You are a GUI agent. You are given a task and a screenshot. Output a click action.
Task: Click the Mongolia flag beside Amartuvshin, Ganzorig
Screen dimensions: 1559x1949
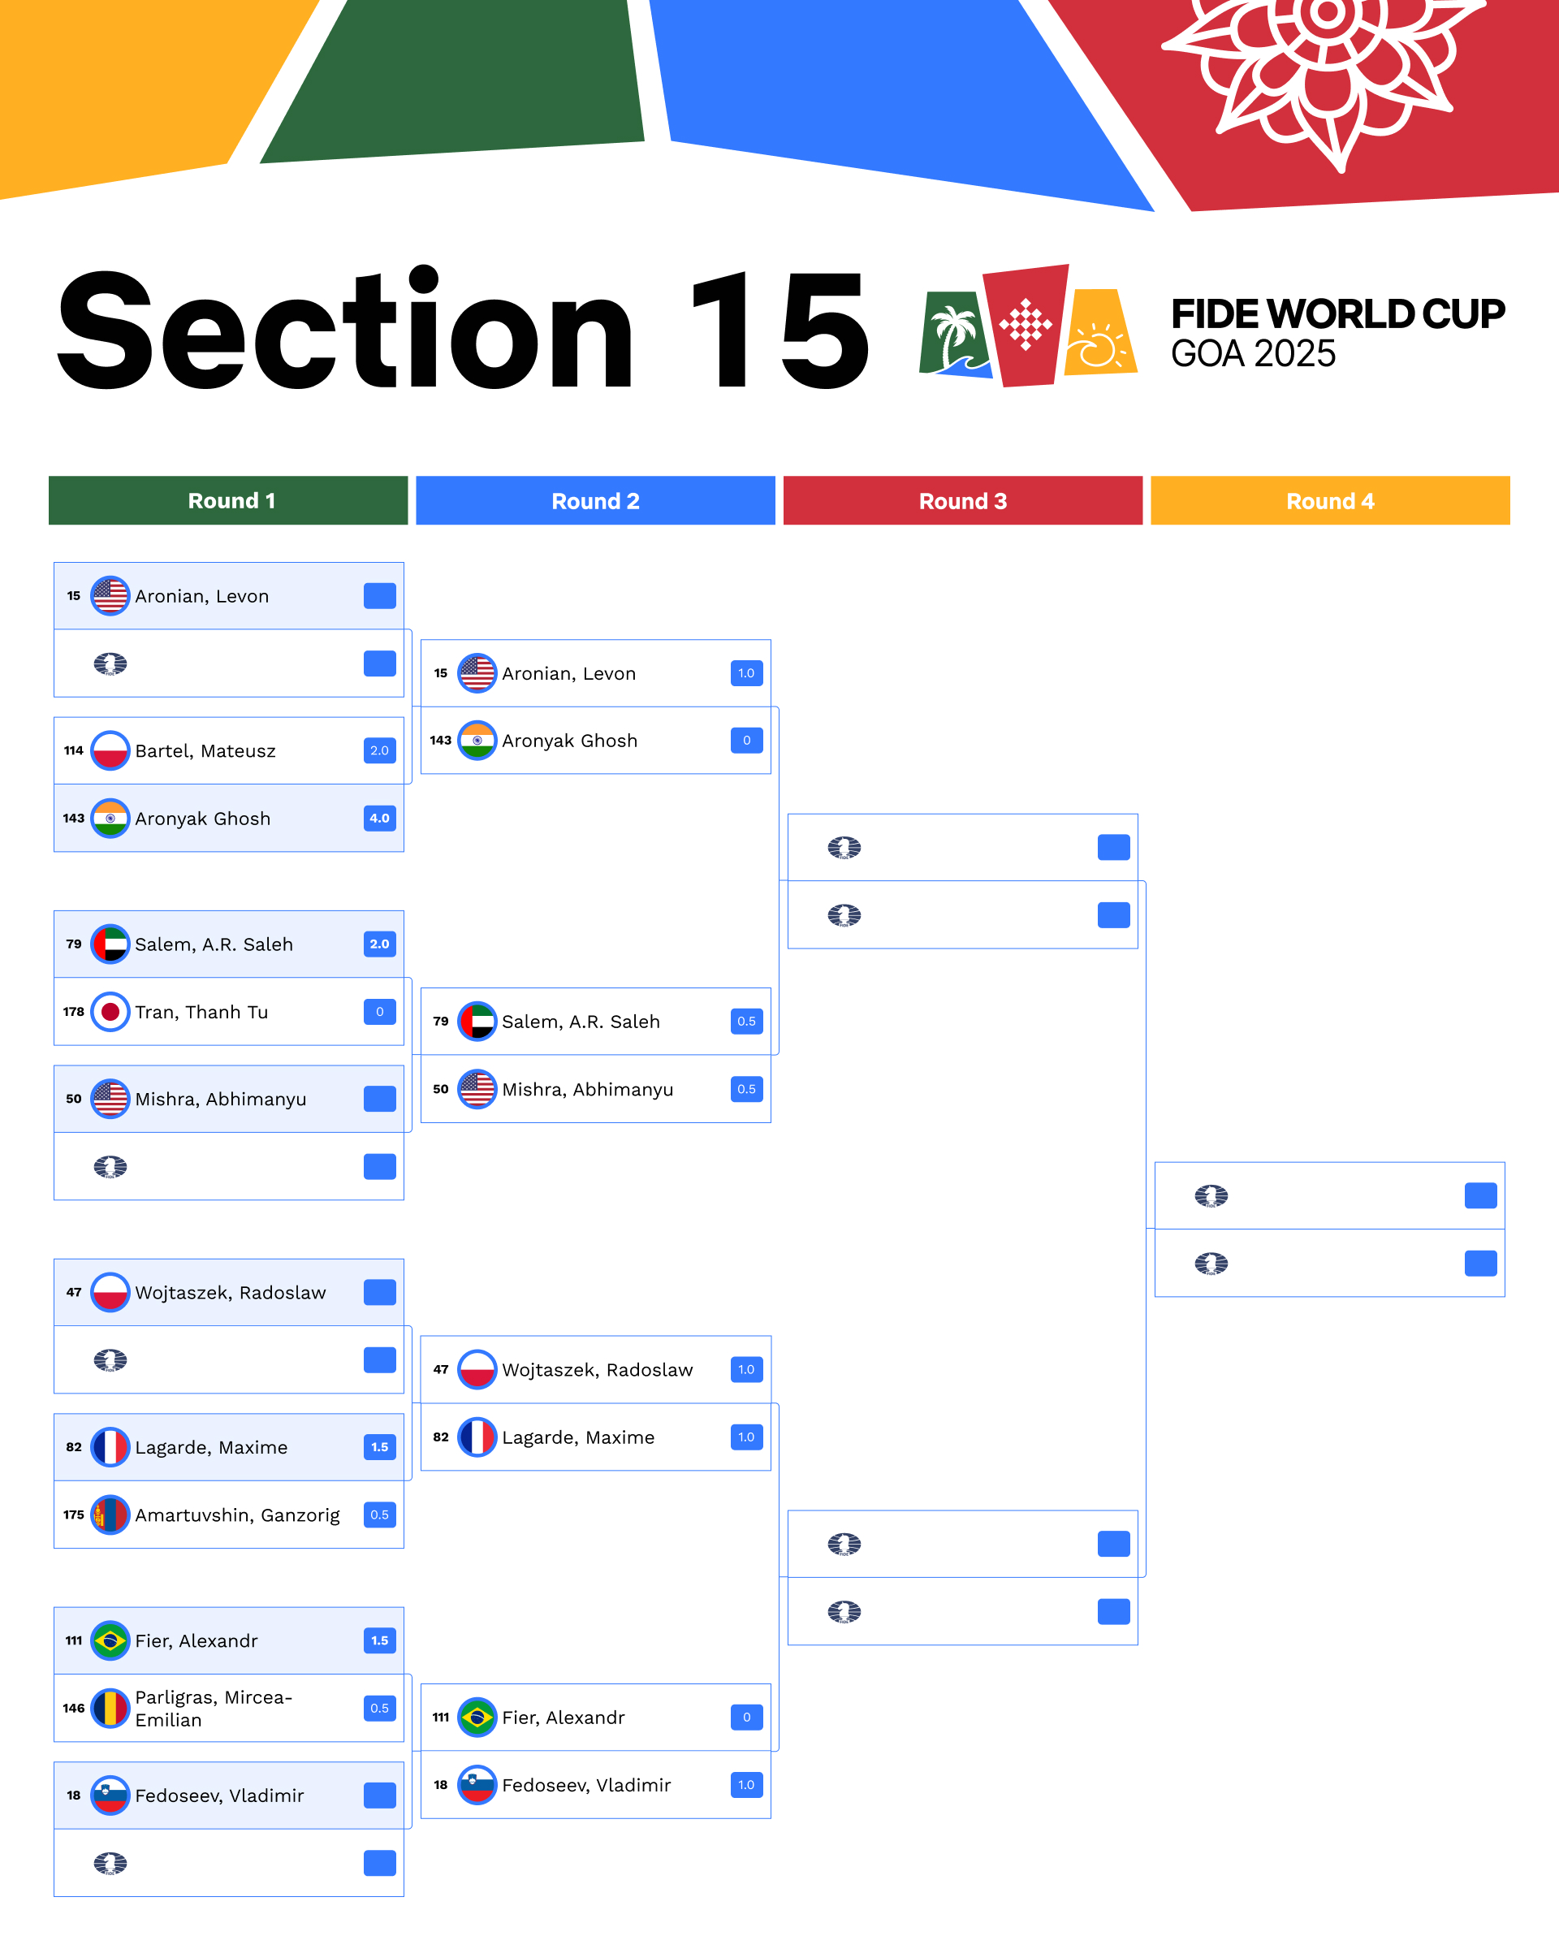pyautogui.click(x=110, y=1515)
